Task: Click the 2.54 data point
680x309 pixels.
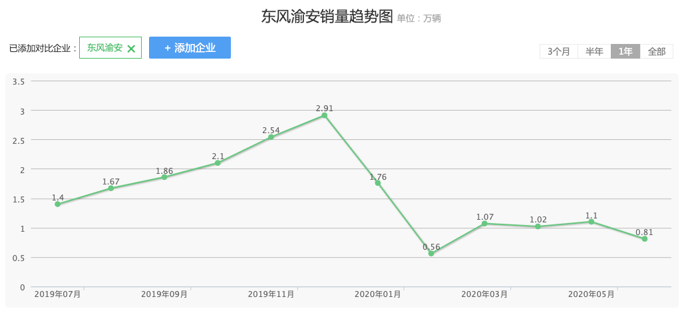Action: click(271, 137)
